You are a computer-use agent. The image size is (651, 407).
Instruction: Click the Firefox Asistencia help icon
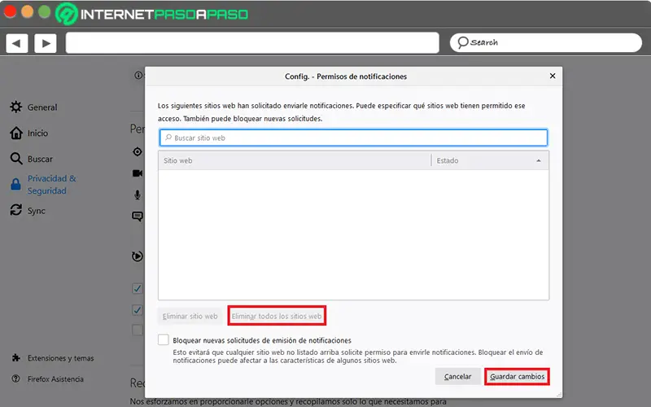click(15, 379)
